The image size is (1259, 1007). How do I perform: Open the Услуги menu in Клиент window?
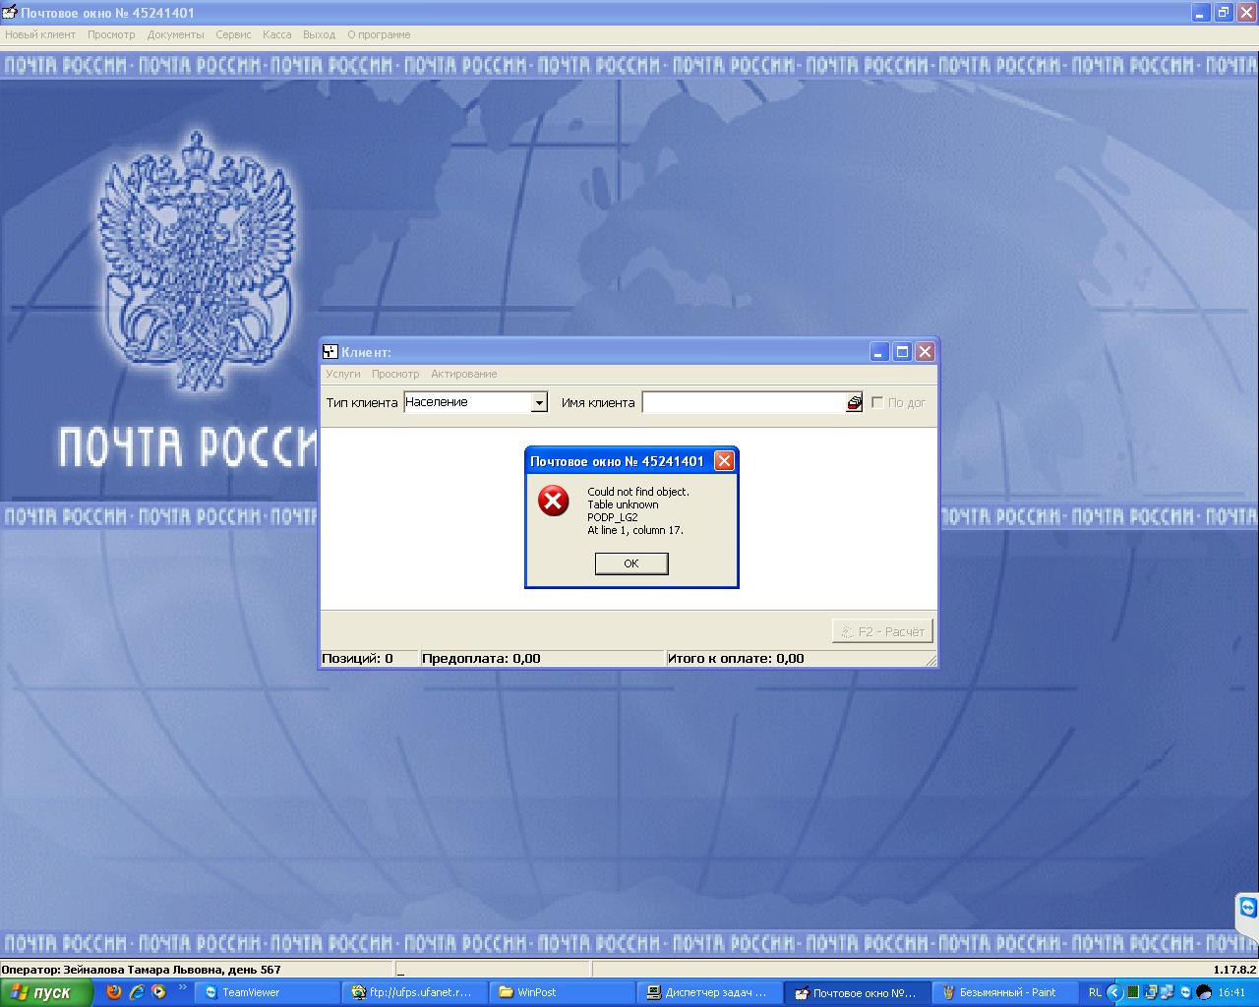point(343,374)
